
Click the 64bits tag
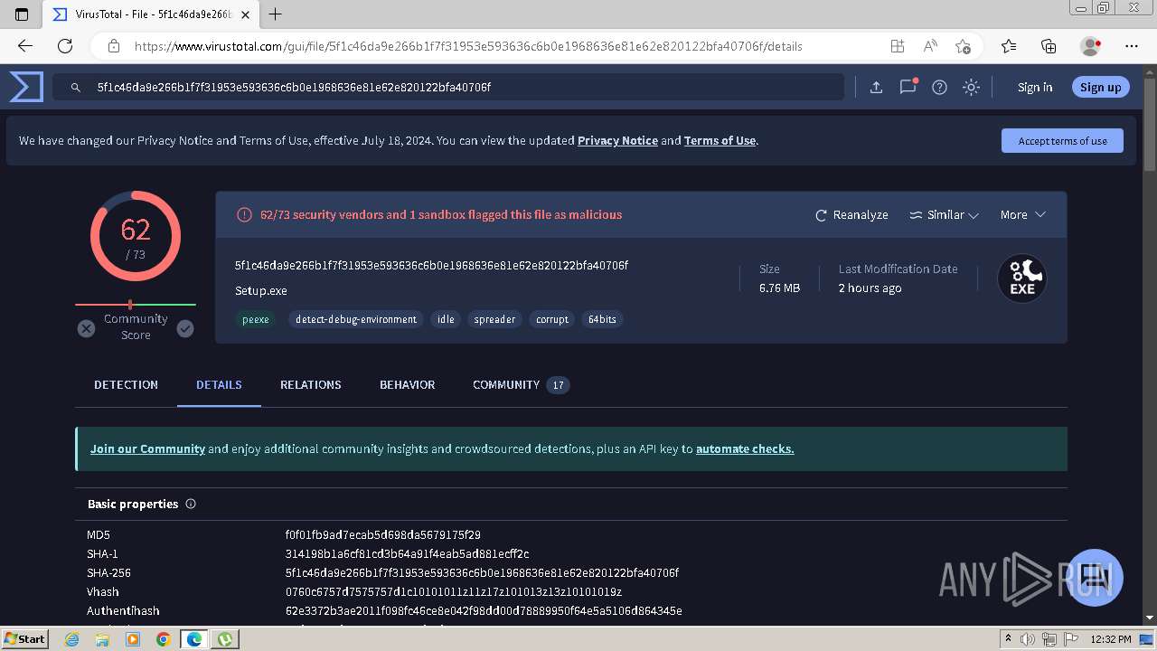[602, 319]
